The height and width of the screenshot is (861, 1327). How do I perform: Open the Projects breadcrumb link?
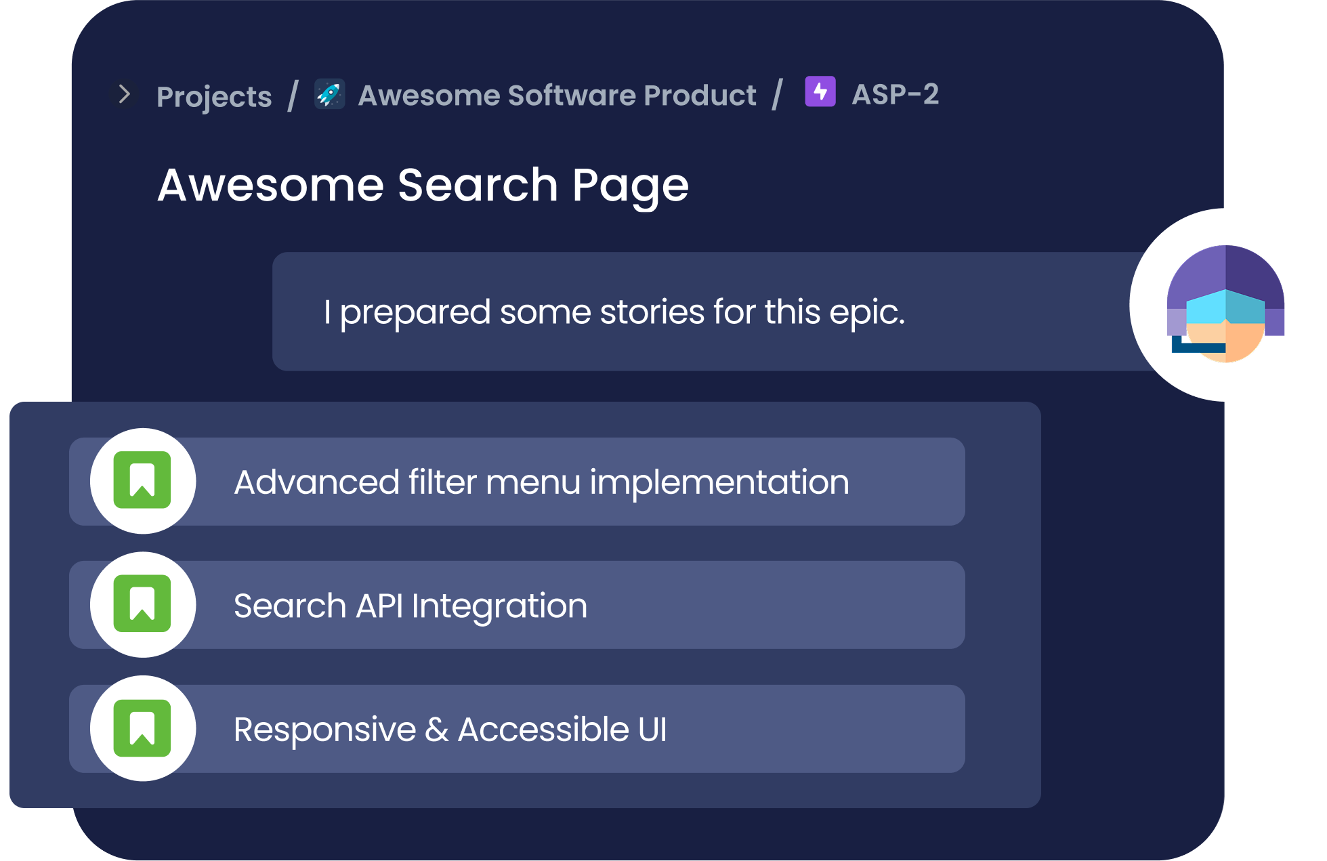click(x=214, y=96)
